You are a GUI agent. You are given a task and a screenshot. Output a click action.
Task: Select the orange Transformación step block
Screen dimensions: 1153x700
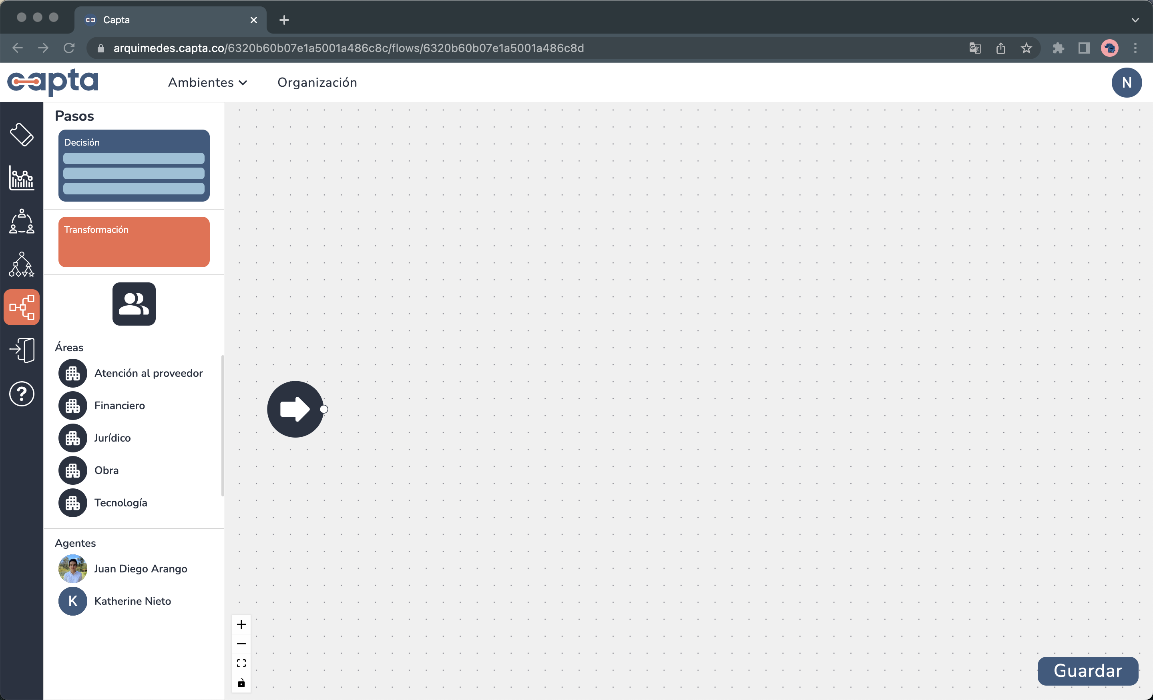pyautogui.click(x=134, y=242)
